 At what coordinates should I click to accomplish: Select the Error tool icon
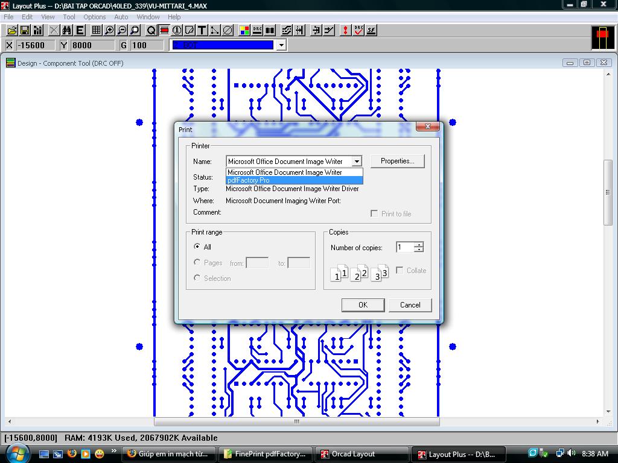[x=228, y=30]
